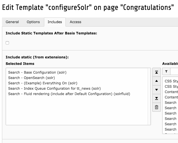
Task: Click the move-up arrow icon
Action: (157, 81)
